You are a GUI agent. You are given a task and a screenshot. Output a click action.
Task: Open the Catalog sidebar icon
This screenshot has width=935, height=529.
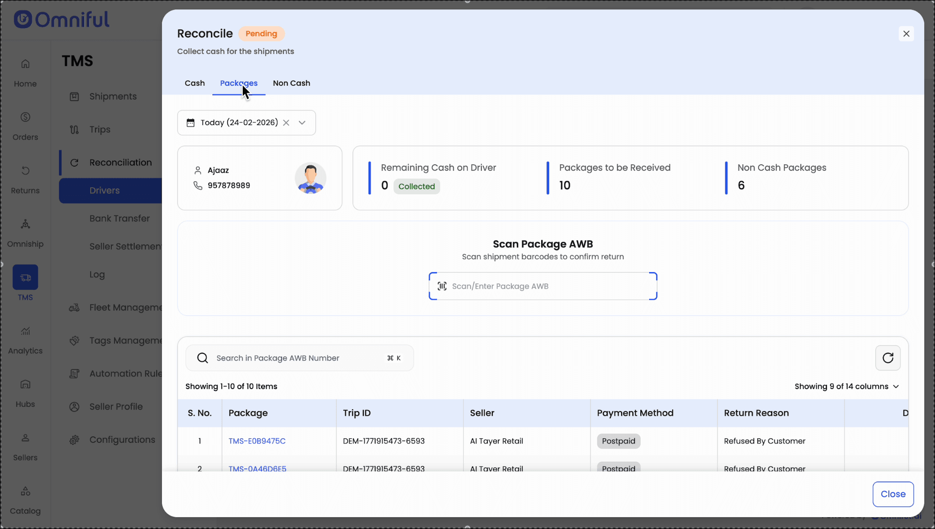[25, 492]
